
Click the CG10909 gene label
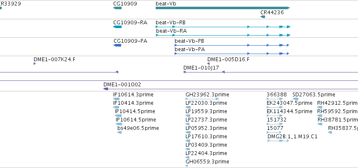[125, 4]
